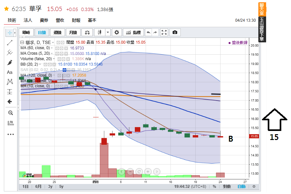Open the 資券 tab
Viewport: 291px width, 194px height.
pos(44,20)
